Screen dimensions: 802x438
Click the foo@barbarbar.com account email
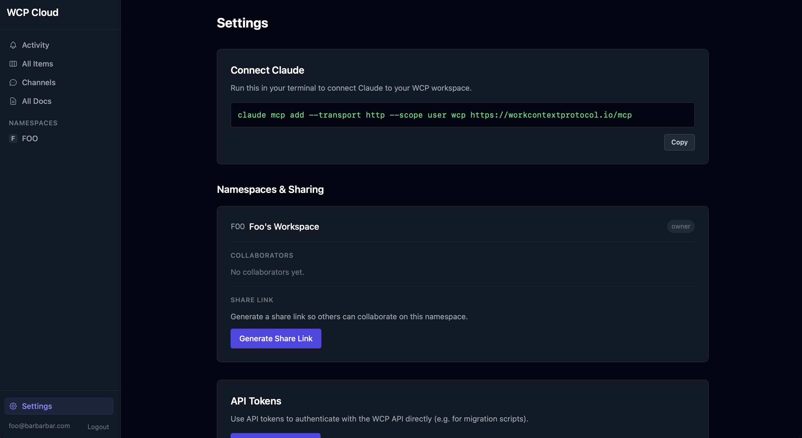(40, 426)
